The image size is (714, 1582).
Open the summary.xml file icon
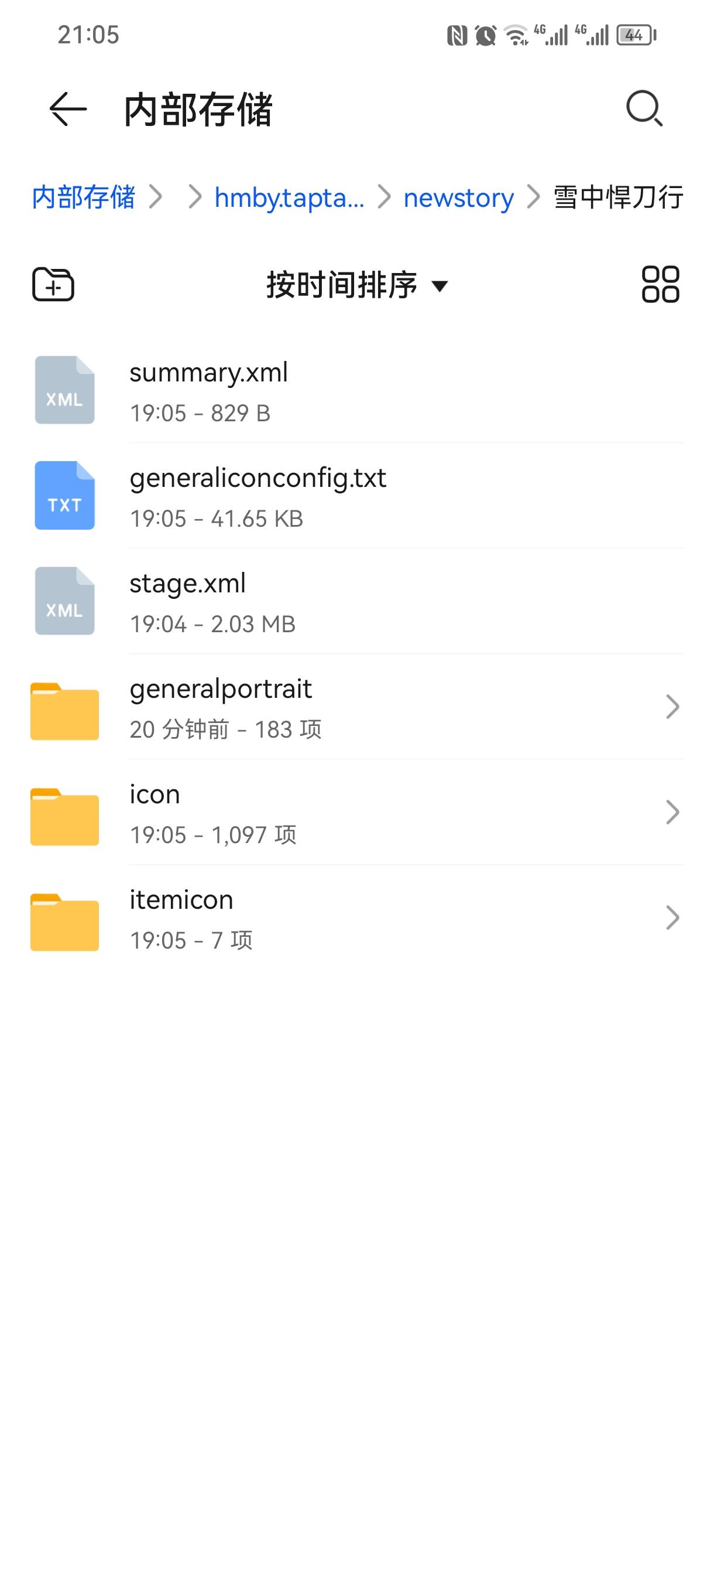click(x=64, y=390)
